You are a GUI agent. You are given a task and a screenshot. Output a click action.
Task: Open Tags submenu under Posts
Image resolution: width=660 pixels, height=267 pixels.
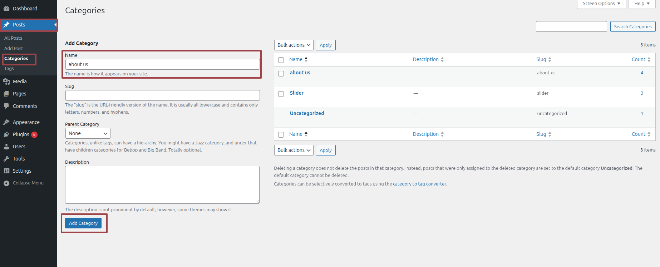pos(9,69)
